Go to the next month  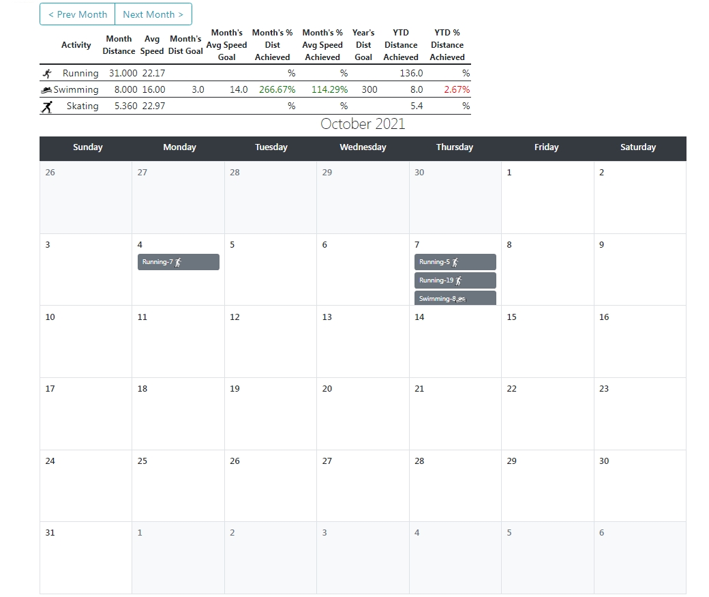click(x=153, y=14)
